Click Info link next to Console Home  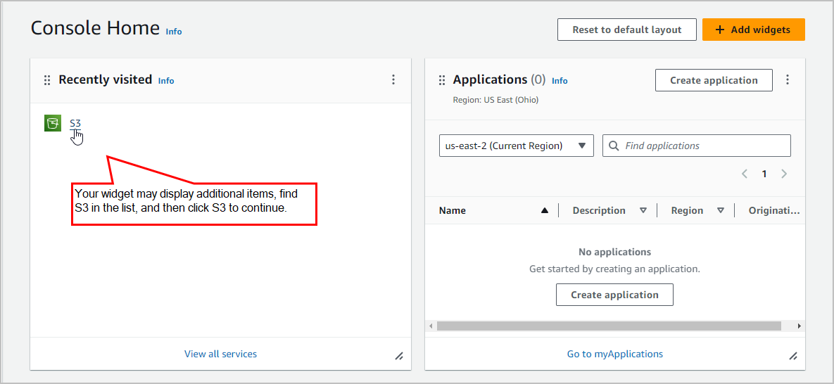point(173,32)
